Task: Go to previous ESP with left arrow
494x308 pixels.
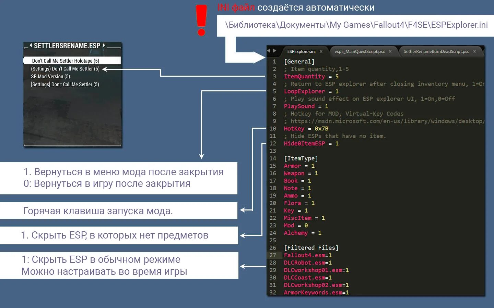Action: (x=31, y=45)
